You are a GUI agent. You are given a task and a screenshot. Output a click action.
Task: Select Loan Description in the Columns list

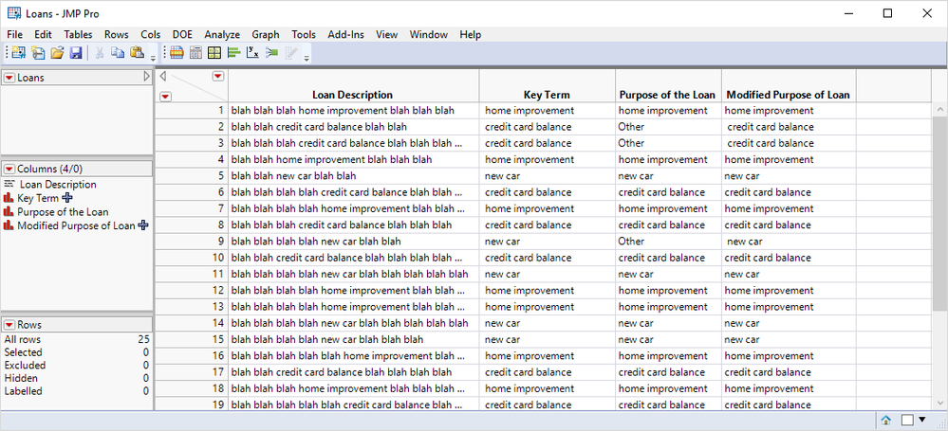[58, 184]
